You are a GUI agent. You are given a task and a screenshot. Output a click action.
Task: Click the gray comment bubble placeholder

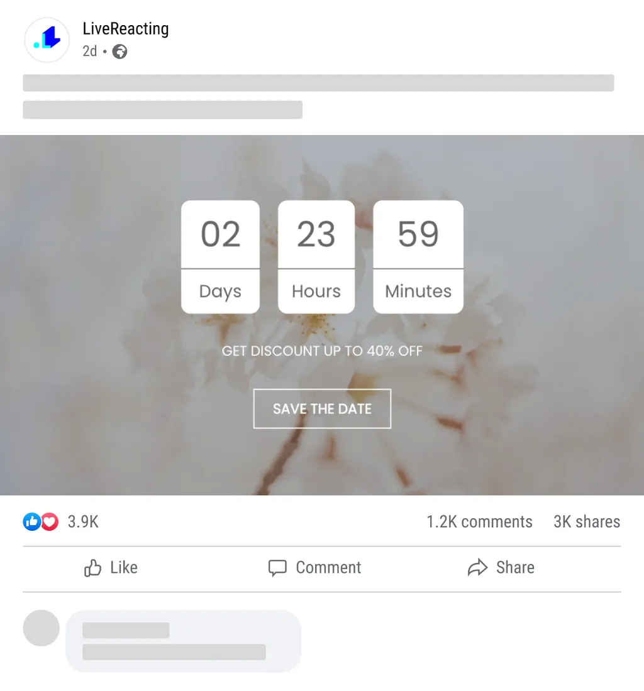[183, 641]
